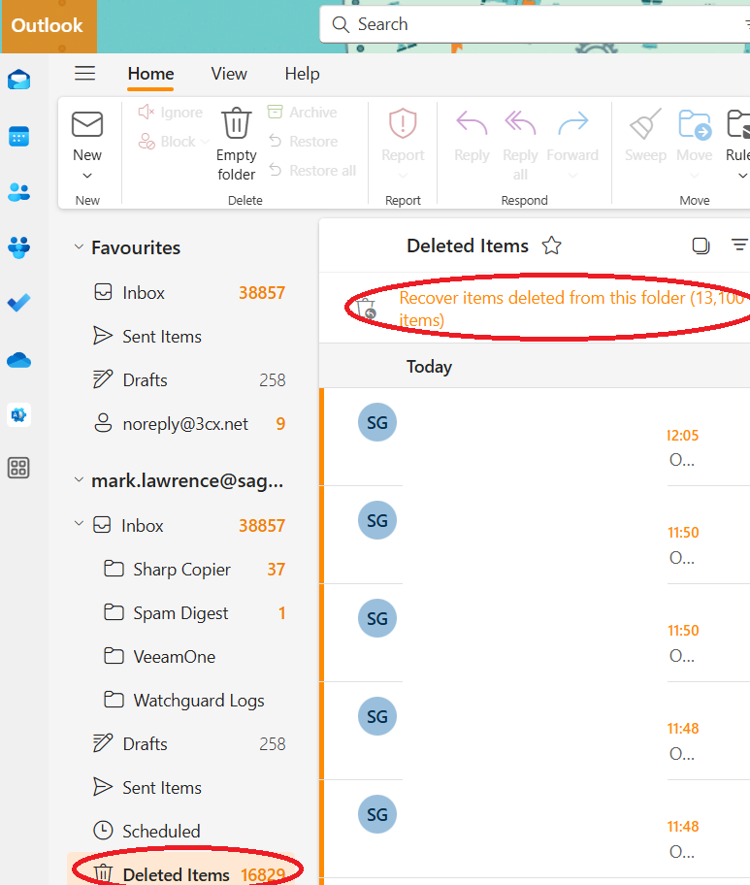This screenshot has width=750, height=885.
Task: Click the Move to folder icon
Action: [694, 124]
